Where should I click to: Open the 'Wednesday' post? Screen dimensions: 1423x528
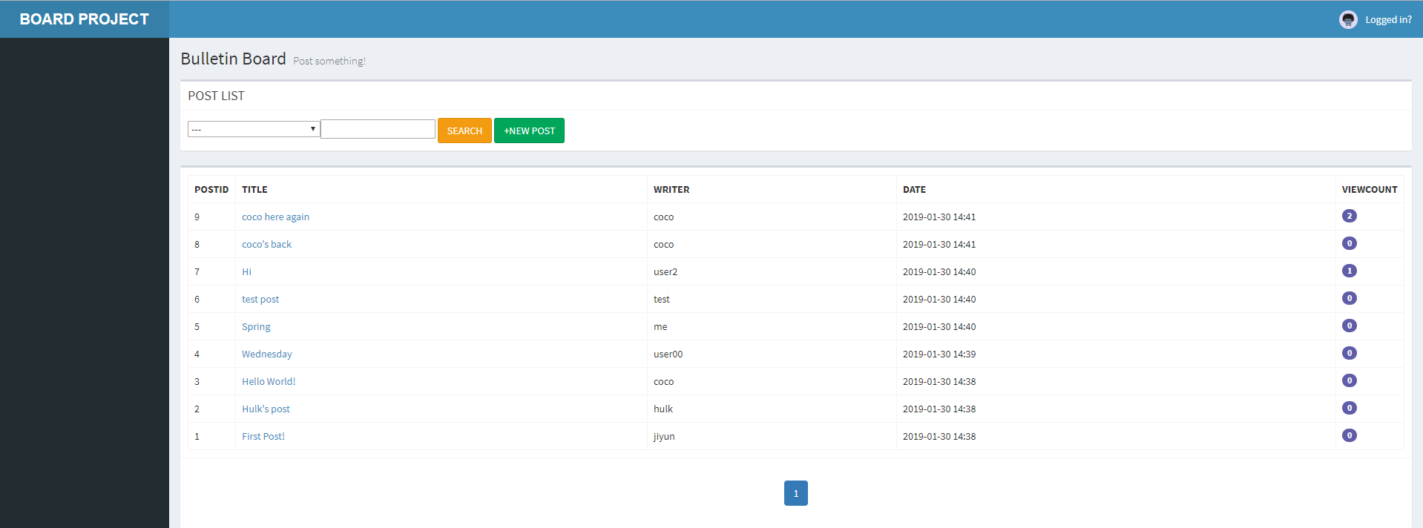click(x=266, y=354)
